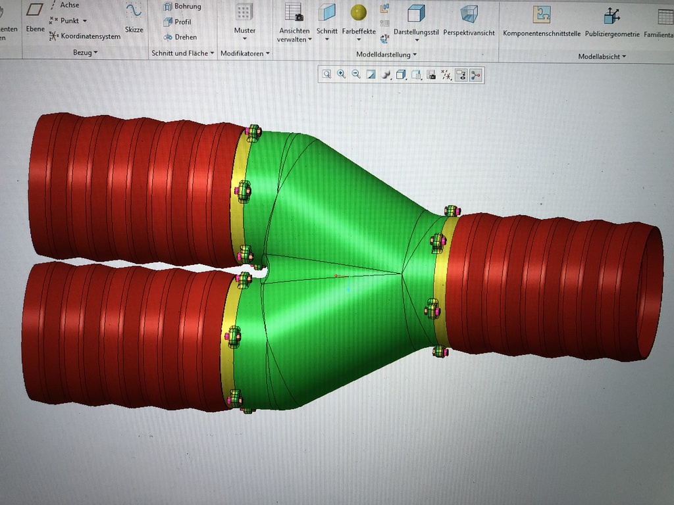
Task: Expand the Modelldarstellung group menu
Action: pyautogui.click(x=386, y=55)
